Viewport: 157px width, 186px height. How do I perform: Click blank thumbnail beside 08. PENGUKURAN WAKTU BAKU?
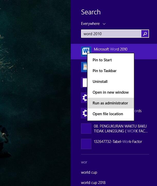(x=86, y=129)
